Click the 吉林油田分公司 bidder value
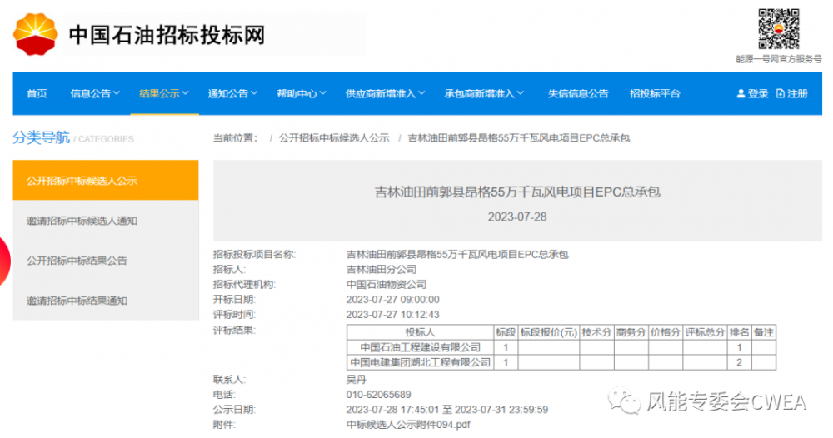Image resolution: width=833 pixels, height=438 pixels. (382, 269)
